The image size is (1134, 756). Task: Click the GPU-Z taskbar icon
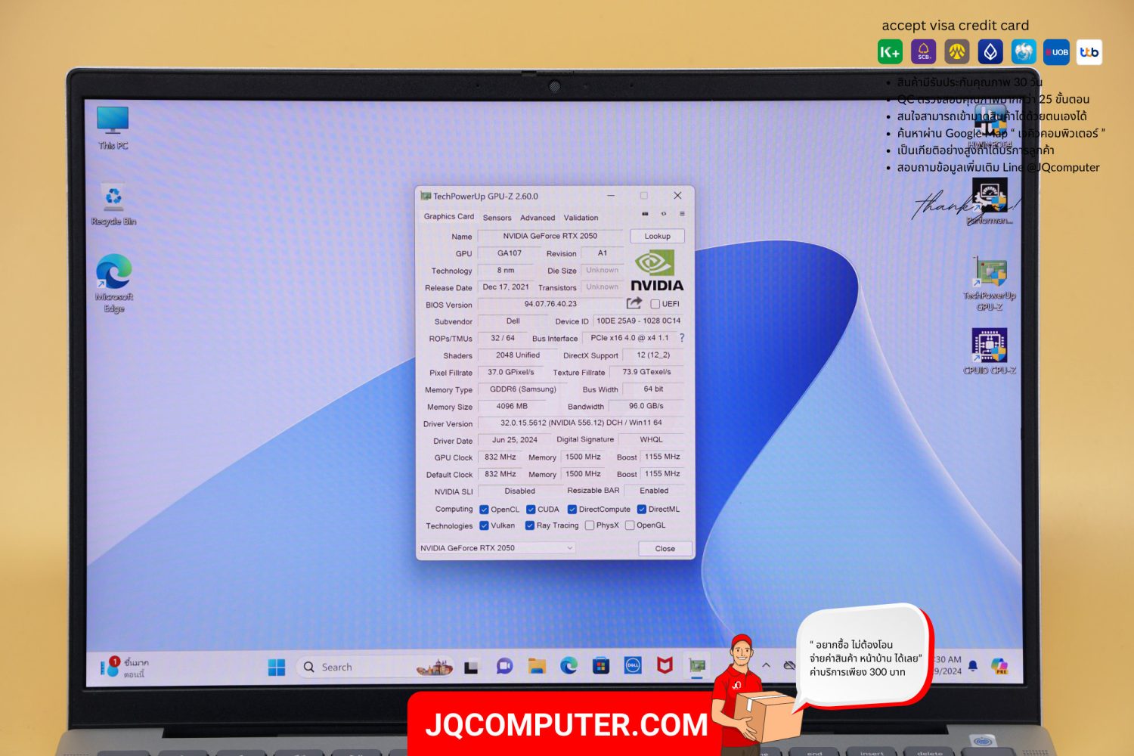(697, 665)
